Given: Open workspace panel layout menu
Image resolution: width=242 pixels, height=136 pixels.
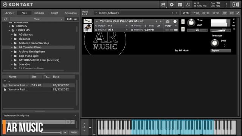Looking at the screenshot, I should click(180, 5).
